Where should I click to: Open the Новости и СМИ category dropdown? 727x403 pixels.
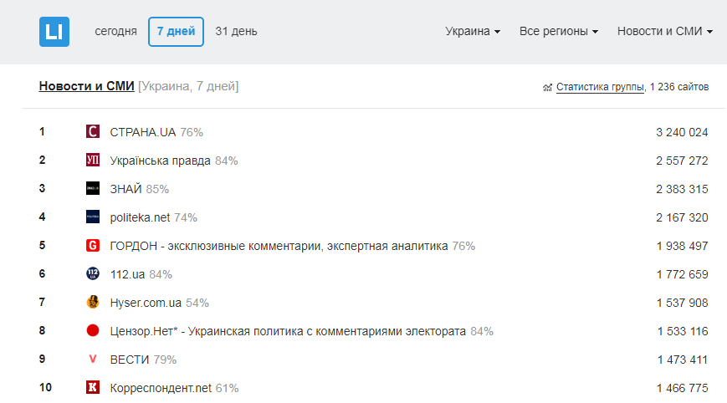665,32
